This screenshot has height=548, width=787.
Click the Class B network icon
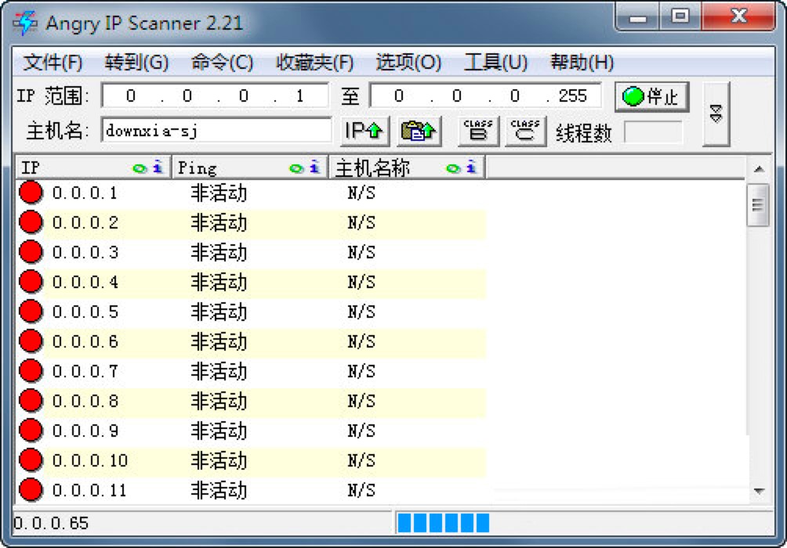pyautogui.click(x=478, y=130)
